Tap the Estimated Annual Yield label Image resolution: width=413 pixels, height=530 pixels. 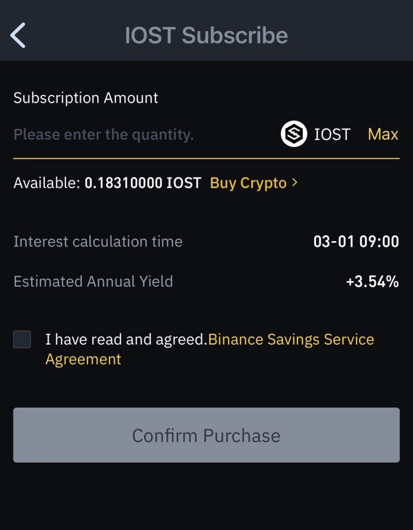pyautogui.click(x=93, y=281)
